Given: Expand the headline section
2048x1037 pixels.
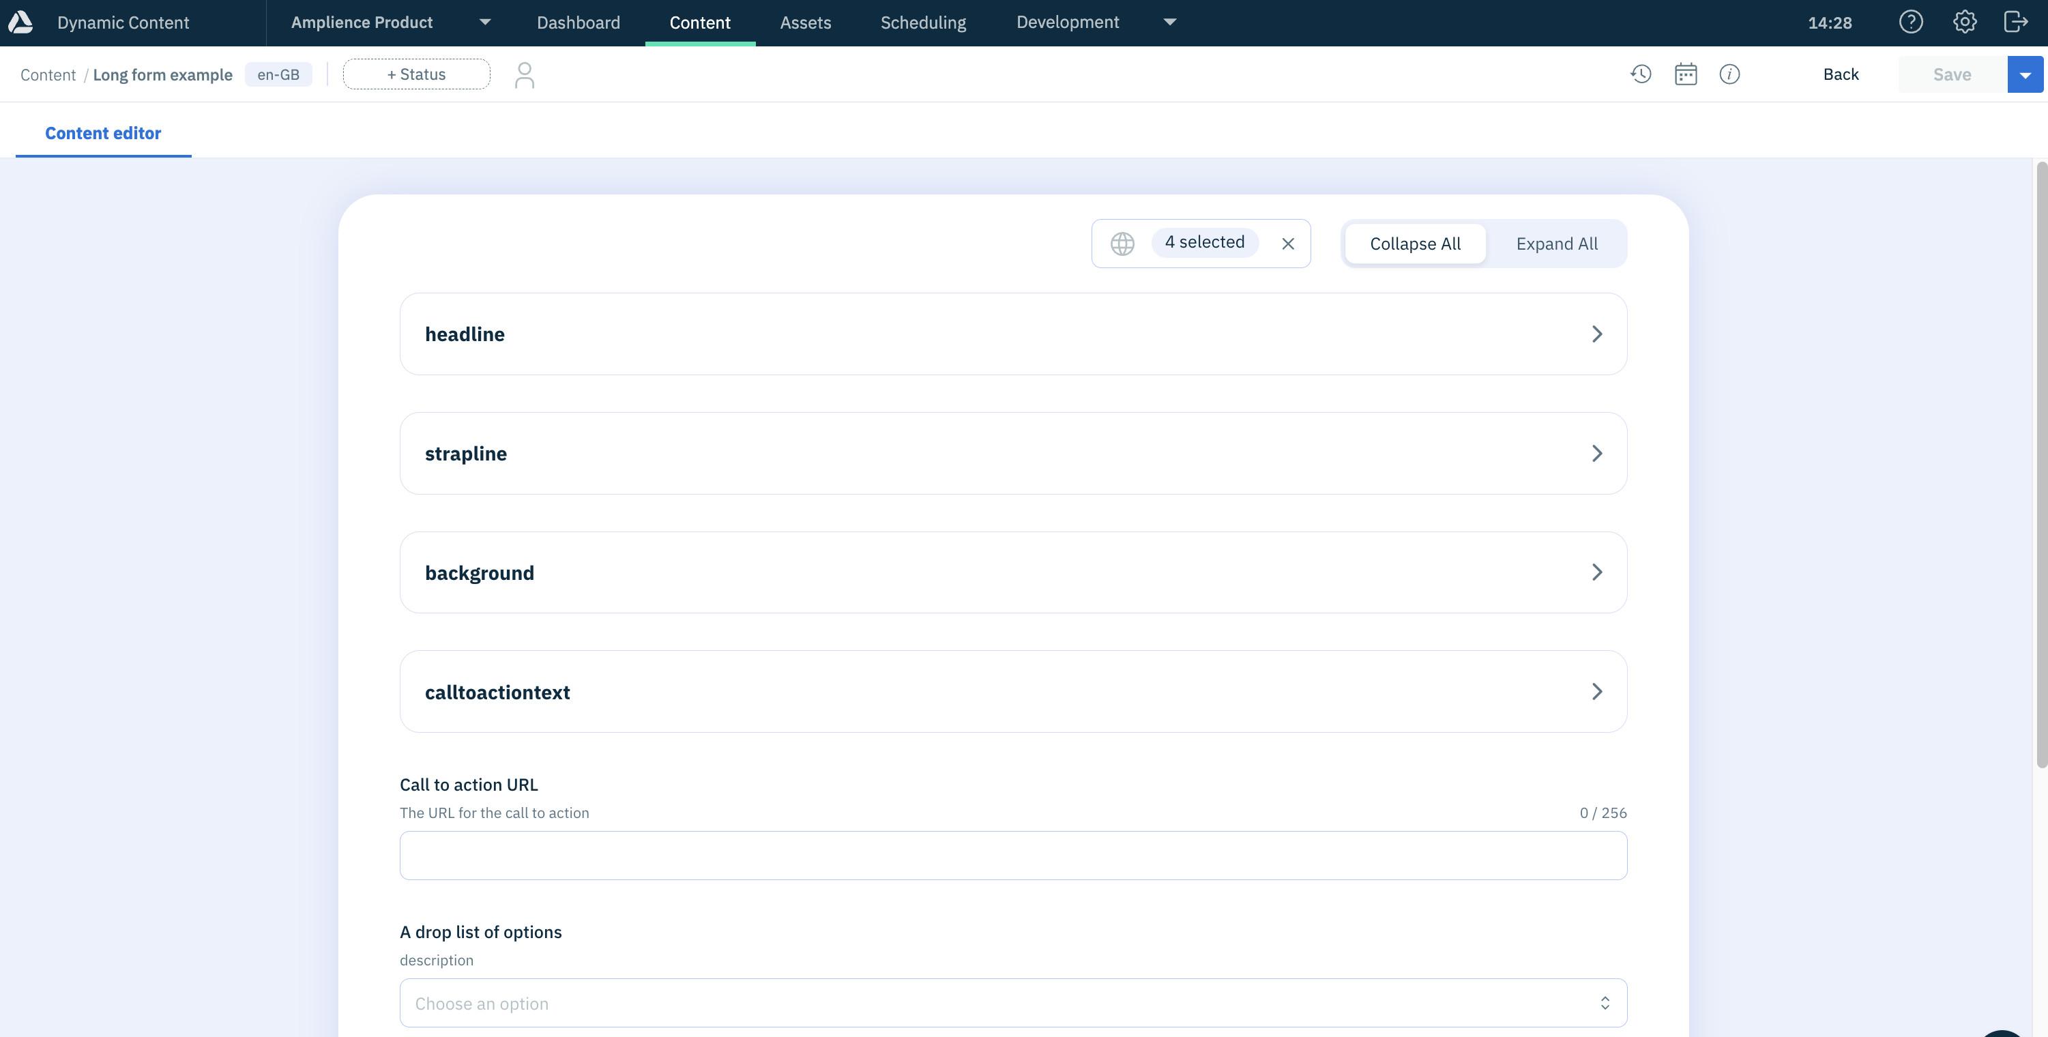Looking at the screenshot, I should point(1597,334).
